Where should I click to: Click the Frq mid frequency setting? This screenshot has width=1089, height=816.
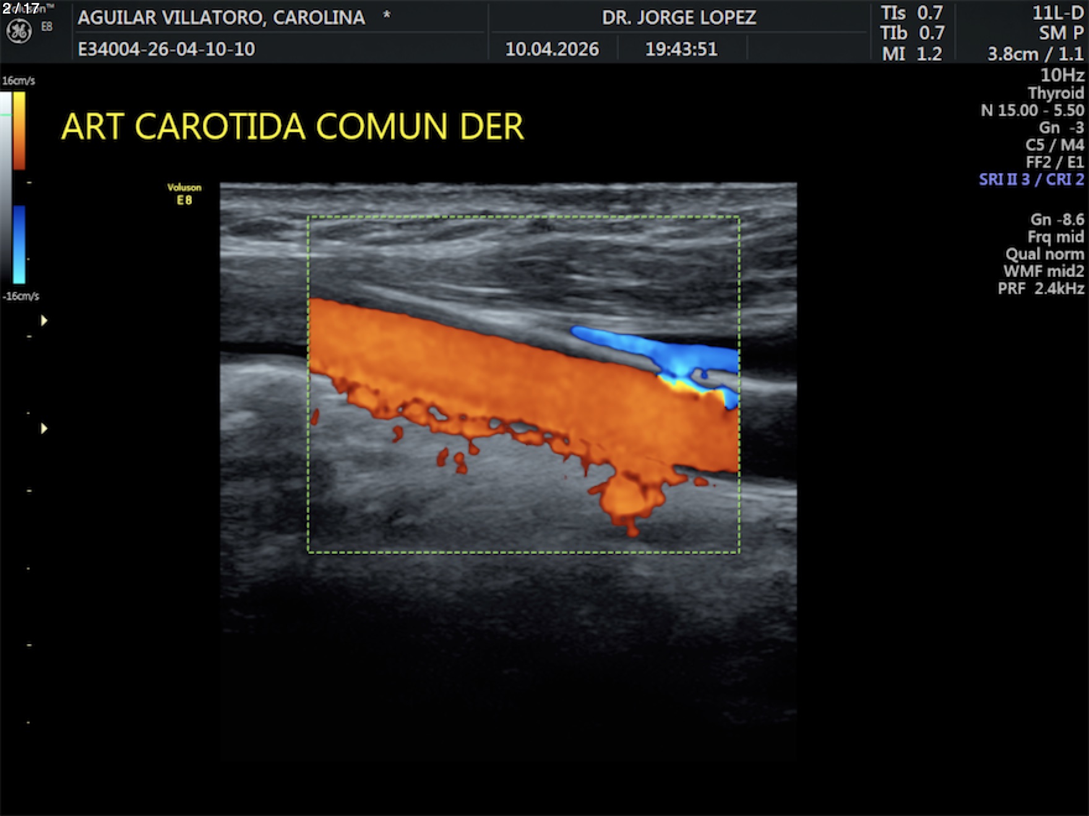click(1055, 237)
